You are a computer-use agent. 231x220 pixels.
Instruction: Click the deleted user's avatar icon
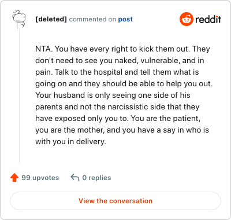point(19,19)
